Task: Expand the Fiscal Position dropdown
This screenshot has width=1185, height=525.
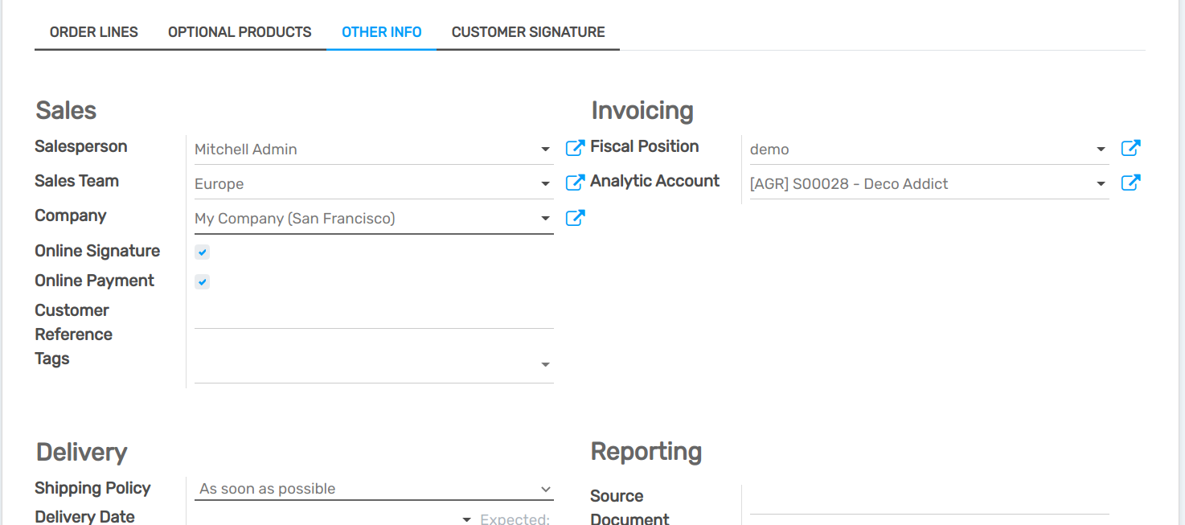Action: click(x=1101, y=150)
